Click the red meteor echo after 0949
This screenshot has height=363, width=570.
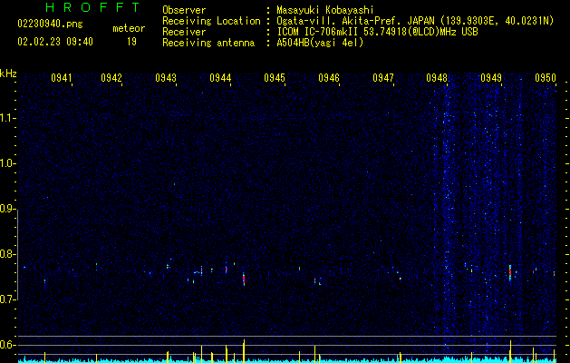(x=510, y=273)
